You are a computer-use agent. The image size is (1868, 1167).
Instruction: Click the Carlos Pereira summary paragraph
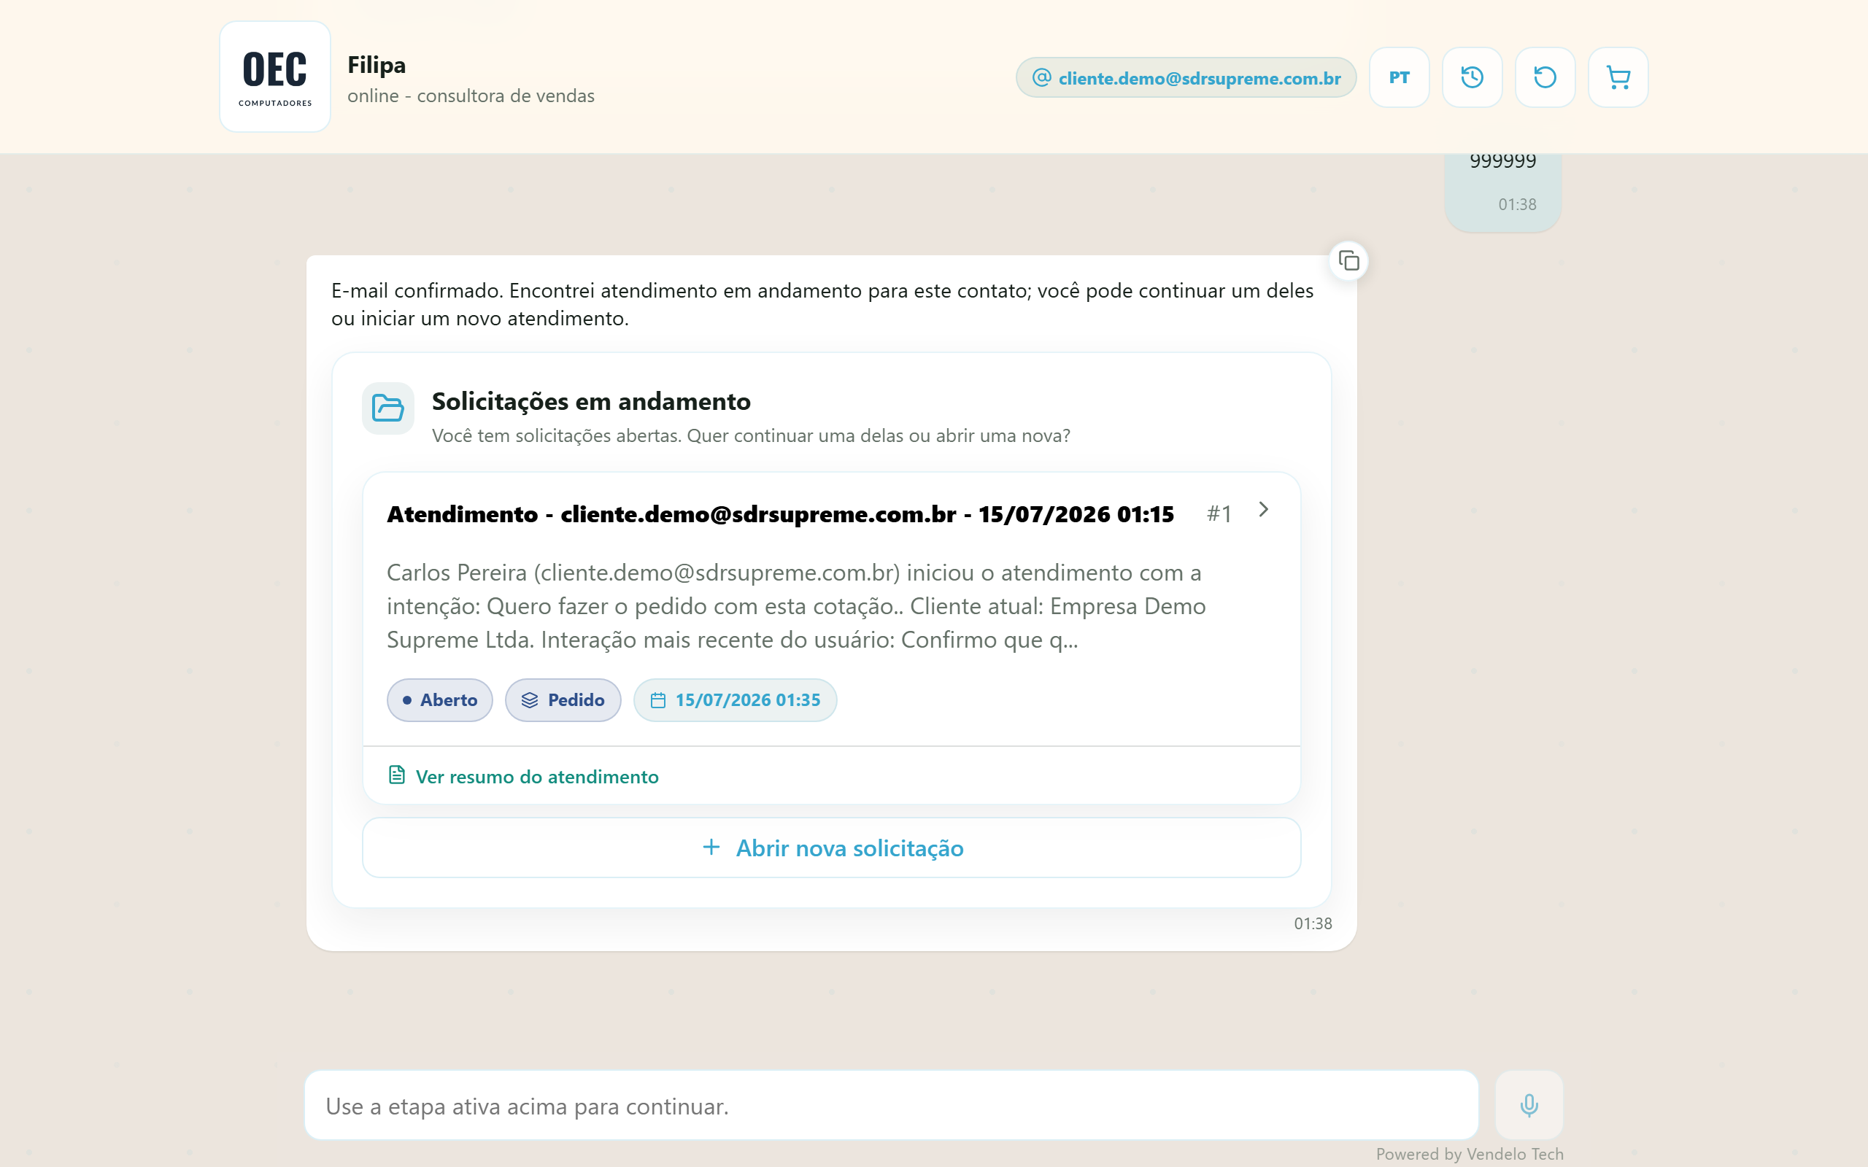(x=796, y=606)
